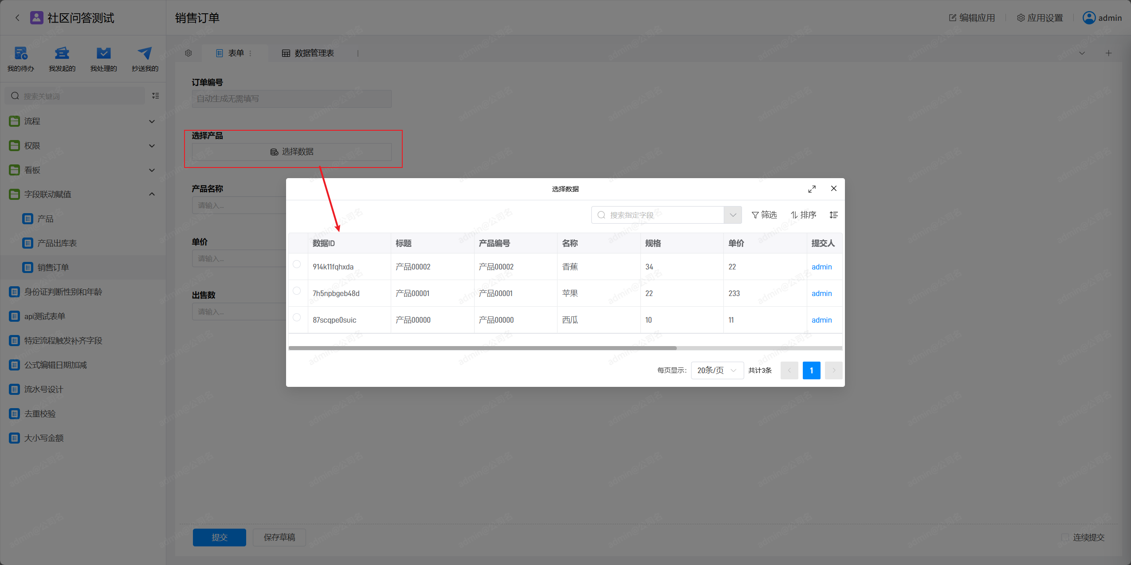1131x565 pixels.
Task: Open the 我处理的 icon
Action: [103, 54]
